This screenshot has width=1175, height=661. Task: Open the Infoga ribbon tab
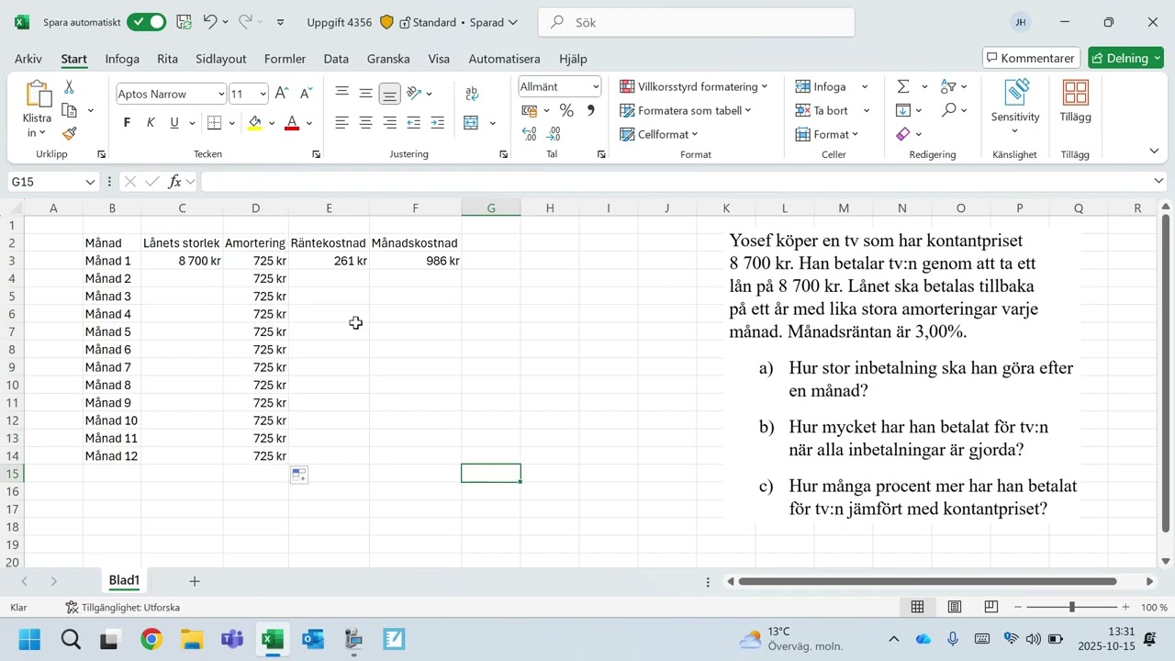pos(122,59)
